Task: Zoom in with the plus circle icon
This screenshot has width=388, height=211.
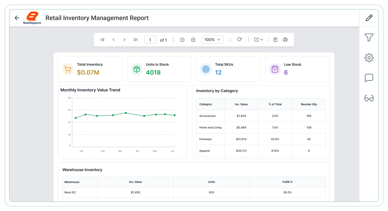Action: [193, 40]
